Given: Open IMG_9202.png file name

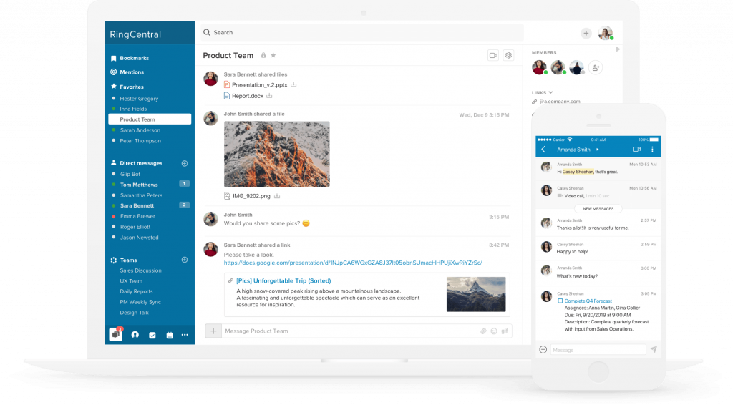Looking at the screenshot, I should coord(251,196).
